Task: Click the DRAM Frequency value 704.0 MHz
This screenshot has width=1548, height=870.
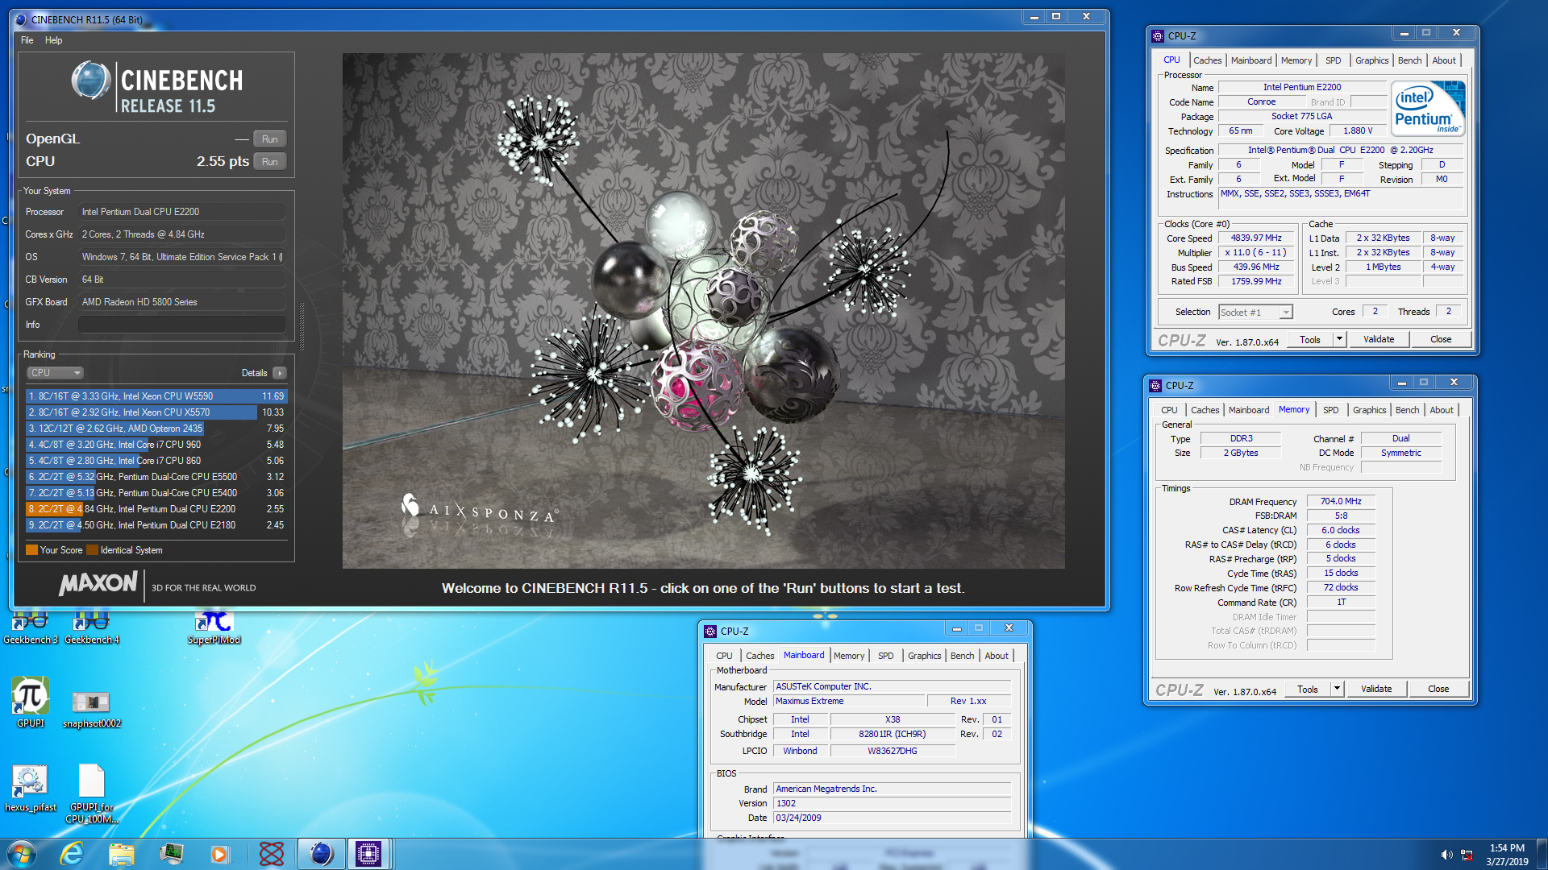Action: coord(1341,501)
